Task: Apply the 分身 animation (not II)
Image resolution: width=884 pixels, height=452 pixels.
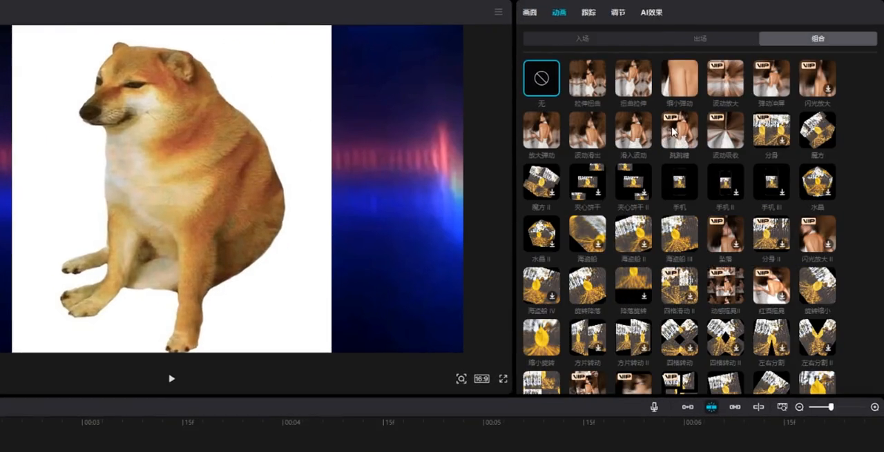Action: 771,130
